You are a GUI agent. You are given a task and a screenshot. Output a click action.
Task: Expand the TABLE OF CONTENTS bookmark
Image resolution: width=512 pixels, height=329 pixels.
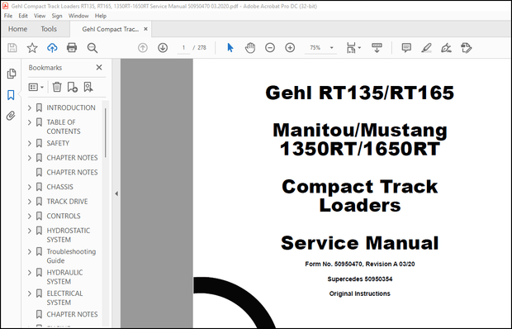[30, 122]
